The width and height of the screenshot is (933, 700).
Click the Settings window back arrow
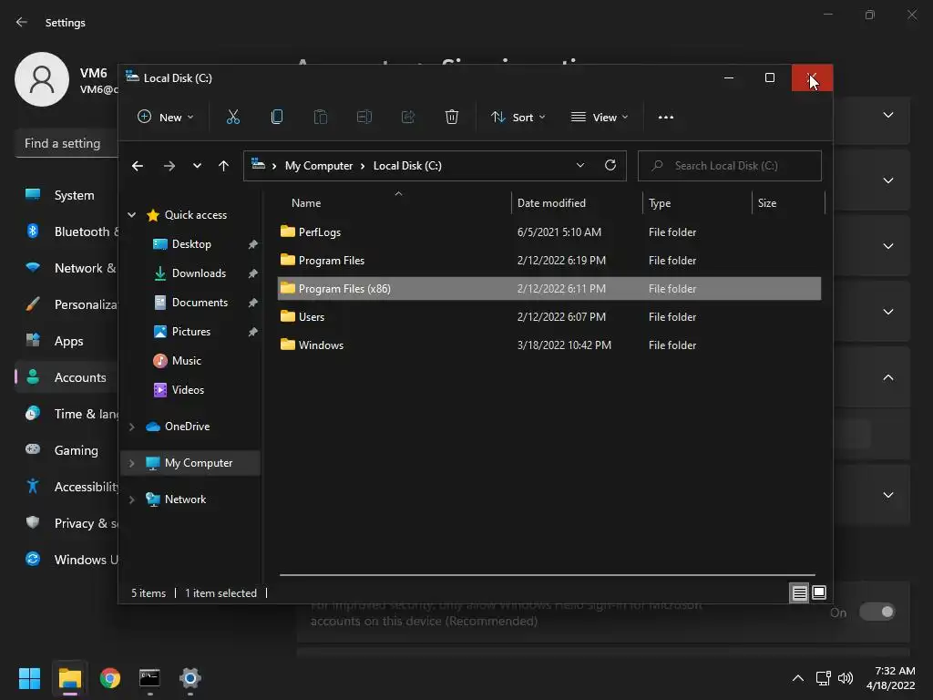[x=22, y=22]
